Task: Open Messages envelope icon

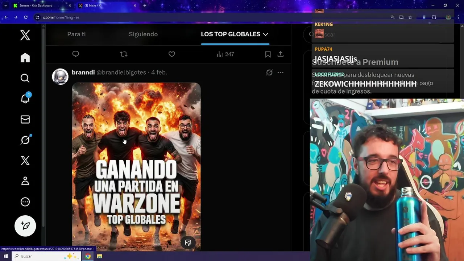Action: (x=25, y=119)
